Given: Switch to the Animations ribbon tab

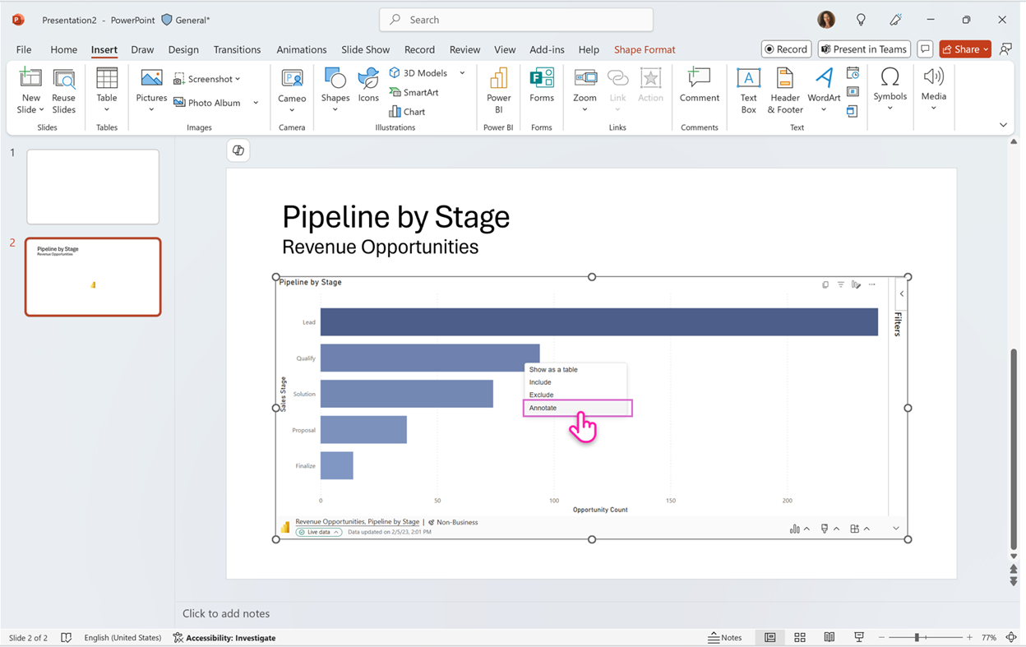Looking at the screenshot, I should tap(301, 49).
